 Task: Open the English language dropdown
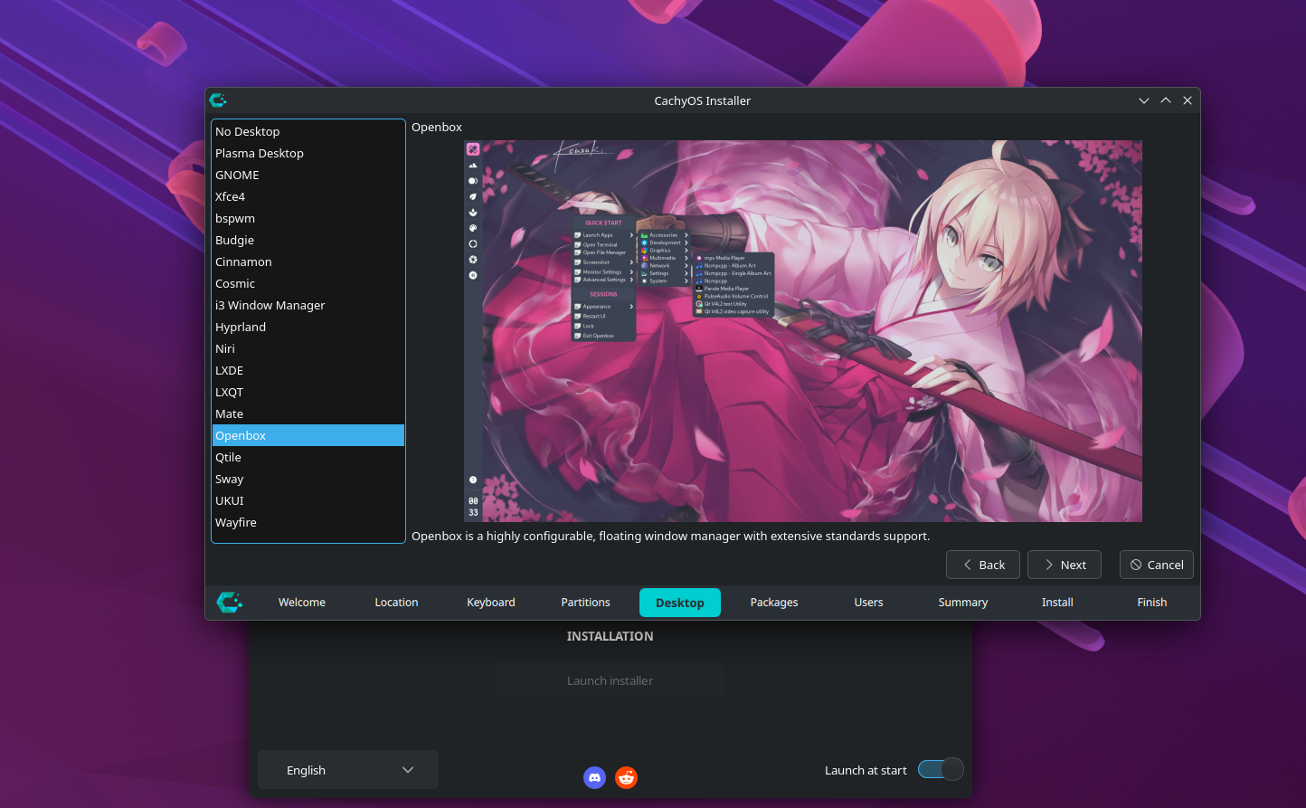348,770
